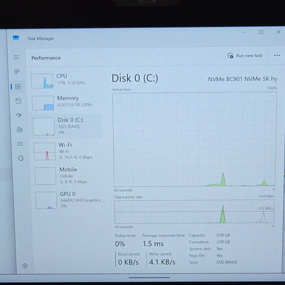Open the three-dot more options menu
Screen dimensions: 285x285
tap(277, 55)
